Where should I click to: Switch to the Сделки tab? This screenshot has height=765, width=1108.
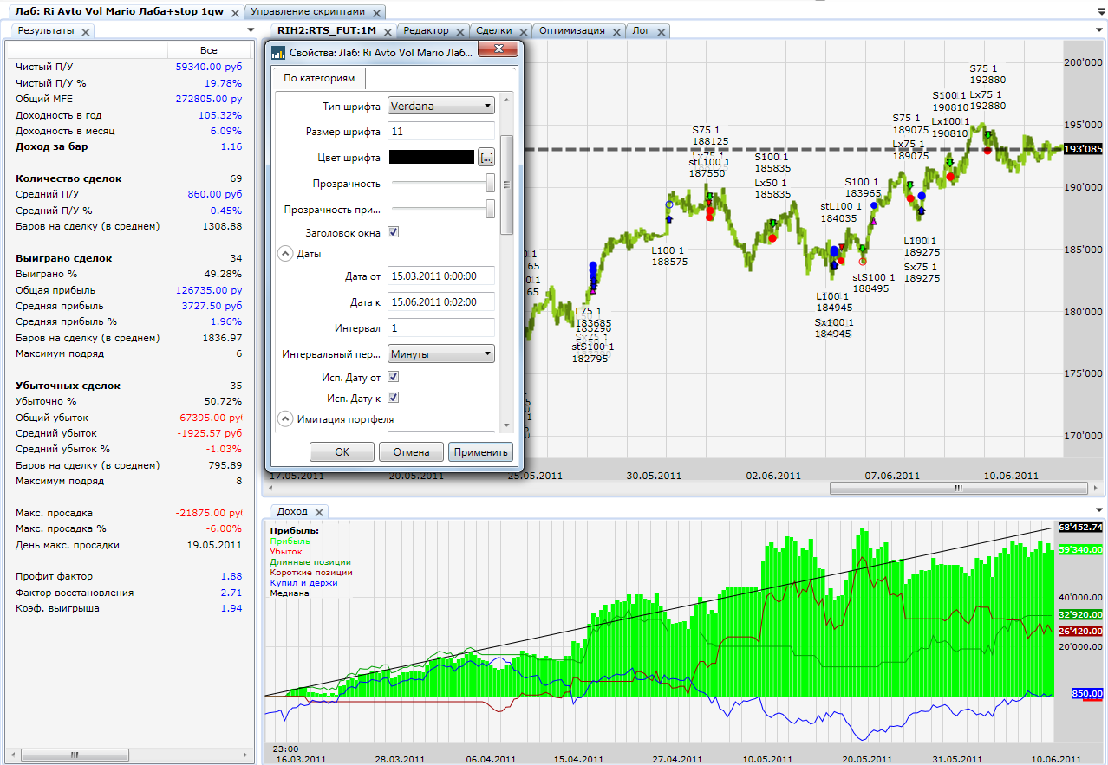click(x=493, y=30)
